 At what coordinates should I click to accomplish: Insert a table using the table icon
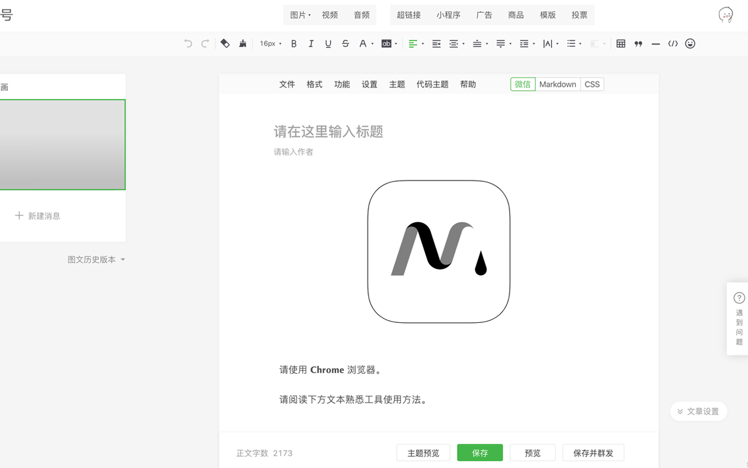[620, 43]
